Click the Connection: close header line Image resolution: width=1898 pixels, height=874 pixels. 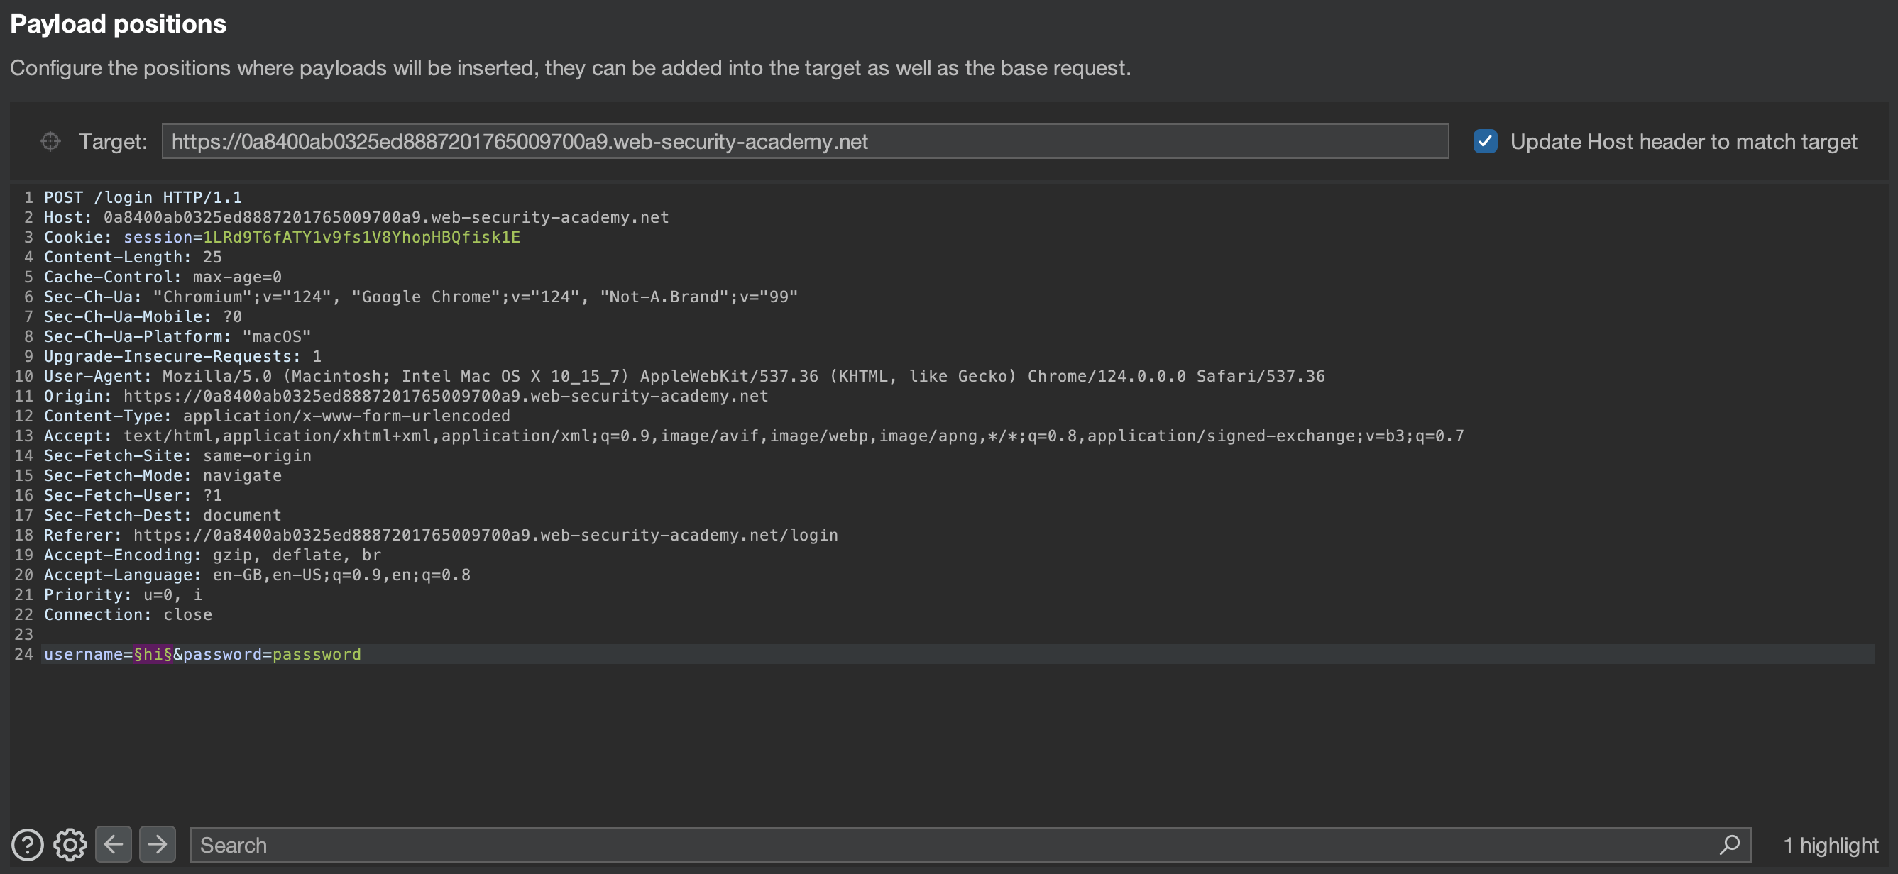point(128,614)
